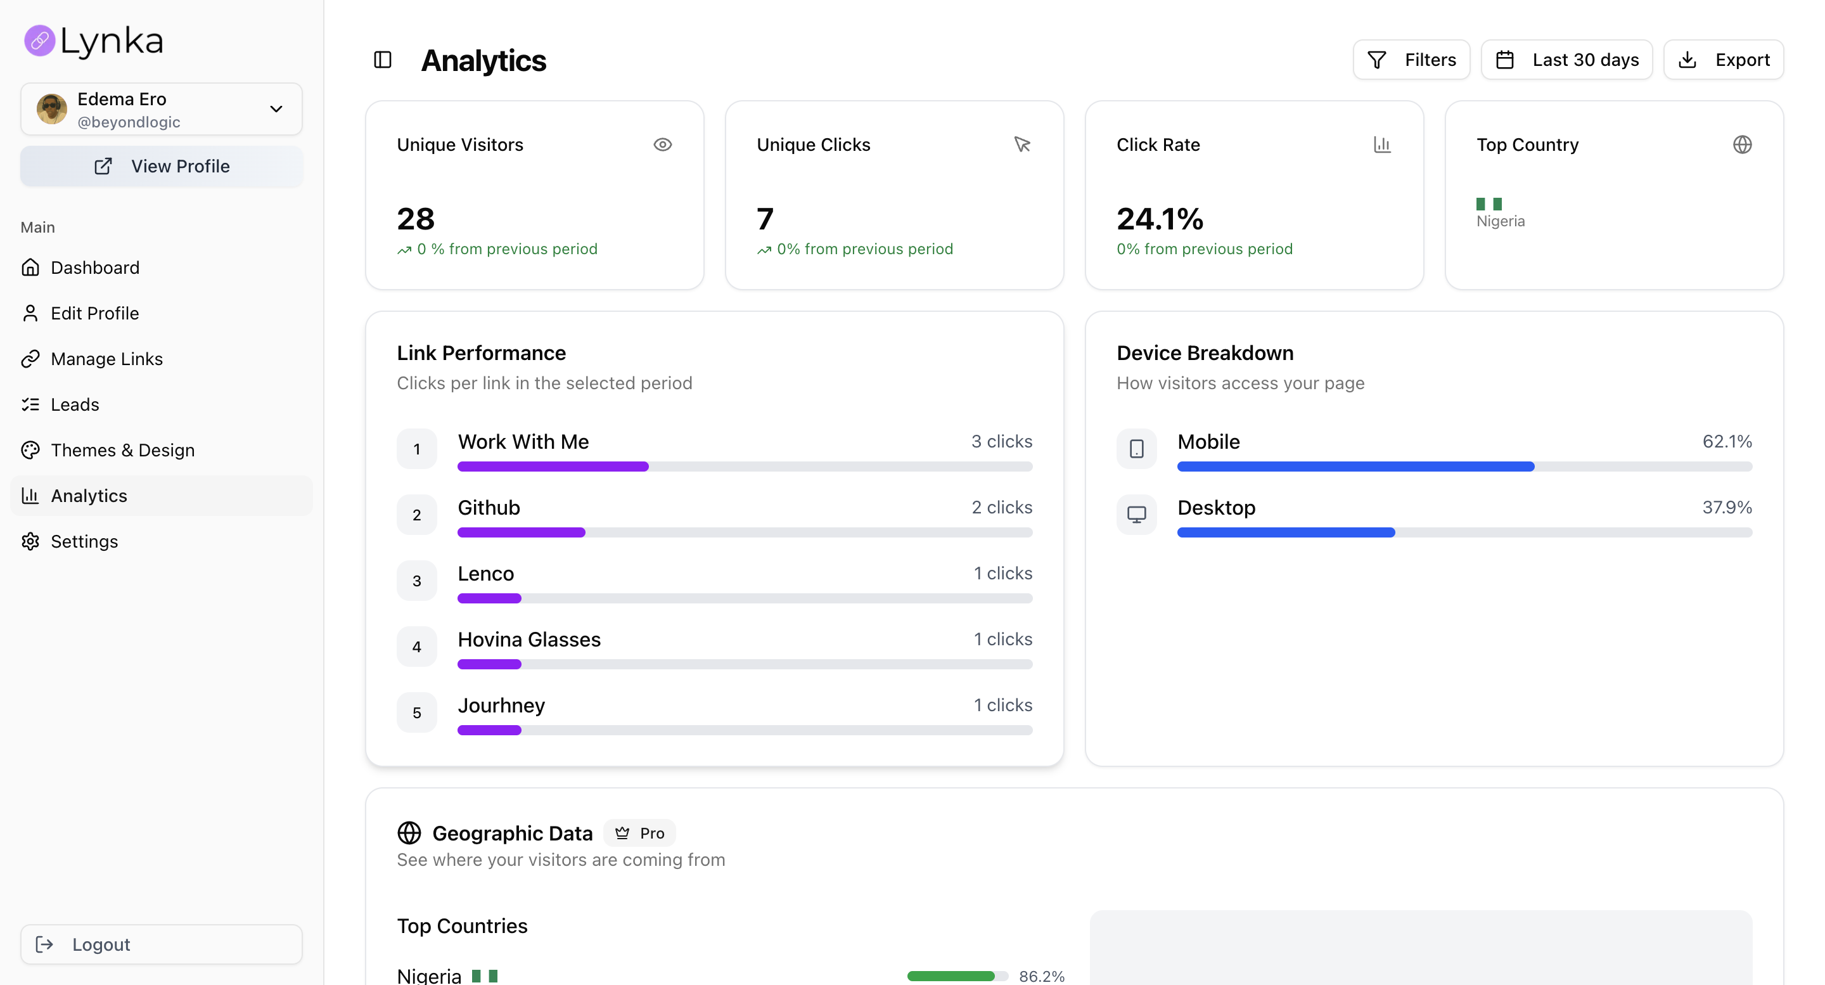Click the globe icon on Top Country card

[x=1742, y=145]
